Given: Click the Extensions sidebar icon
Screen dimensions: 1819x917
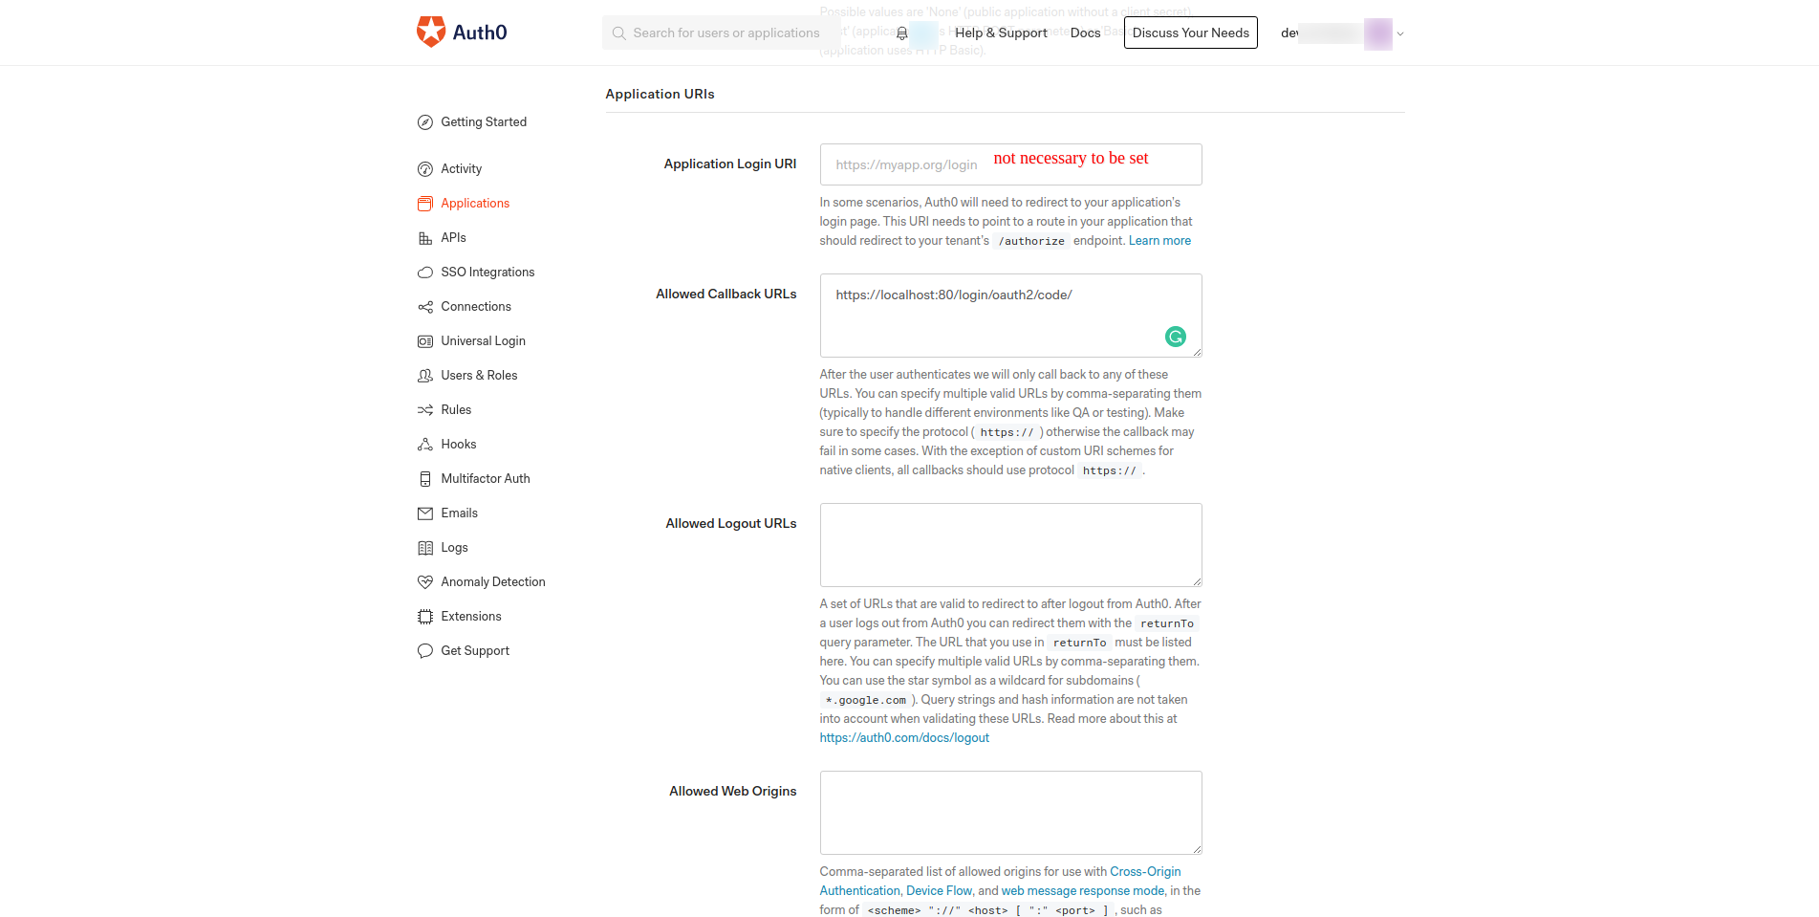Looking at the screenshot, I should coord(425,617).
